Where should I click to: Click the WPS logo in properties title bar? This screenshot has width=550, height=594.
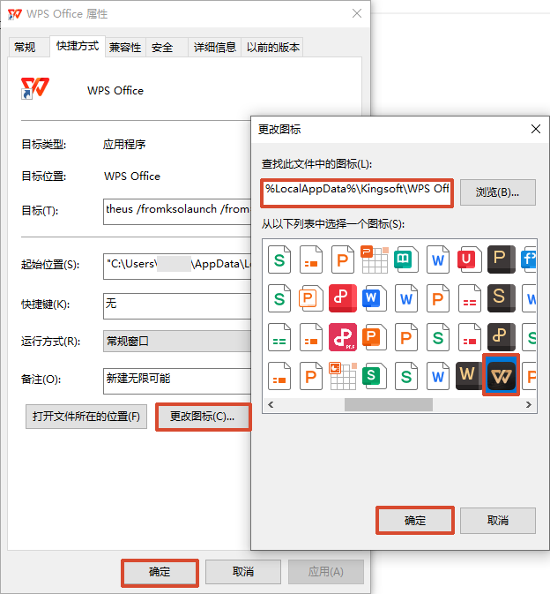tap(15, 14)
